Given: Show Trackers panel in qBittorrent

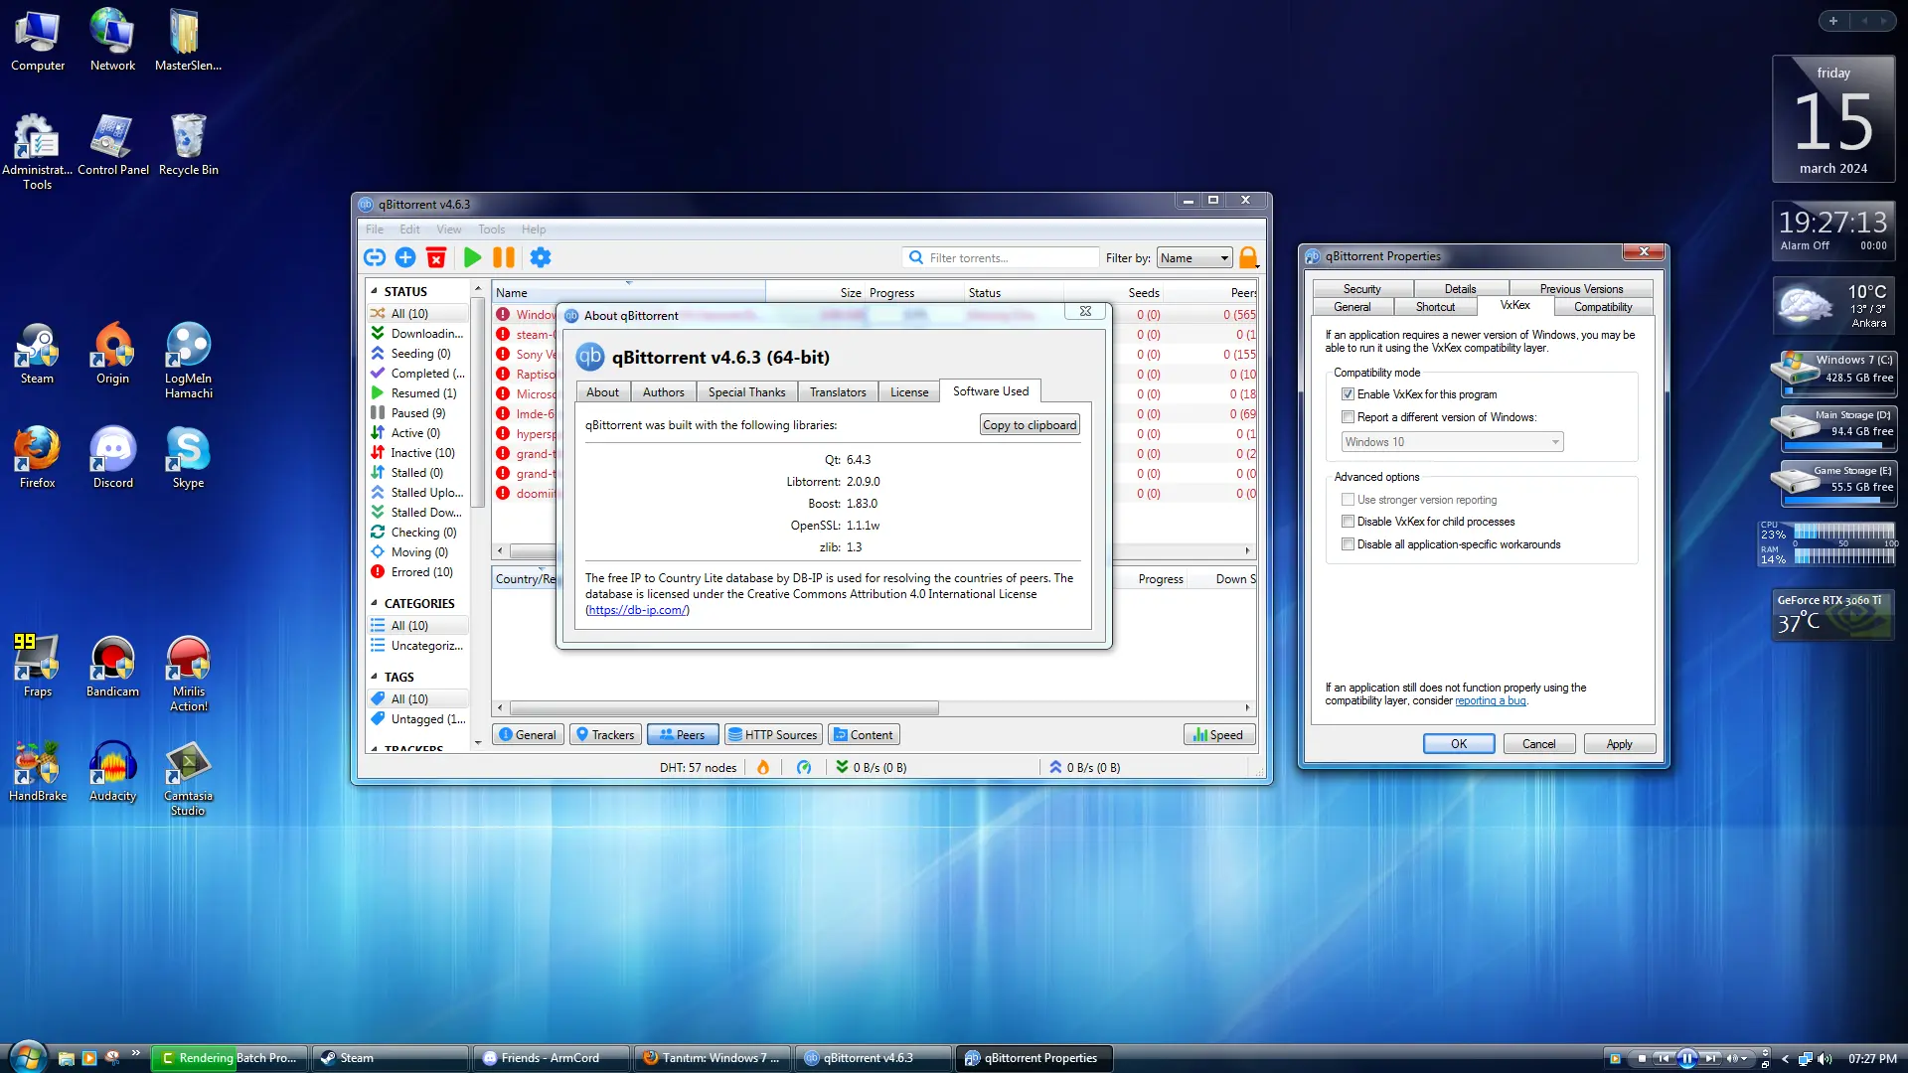Looking at the screenshot, I should (x=605, y=735).
